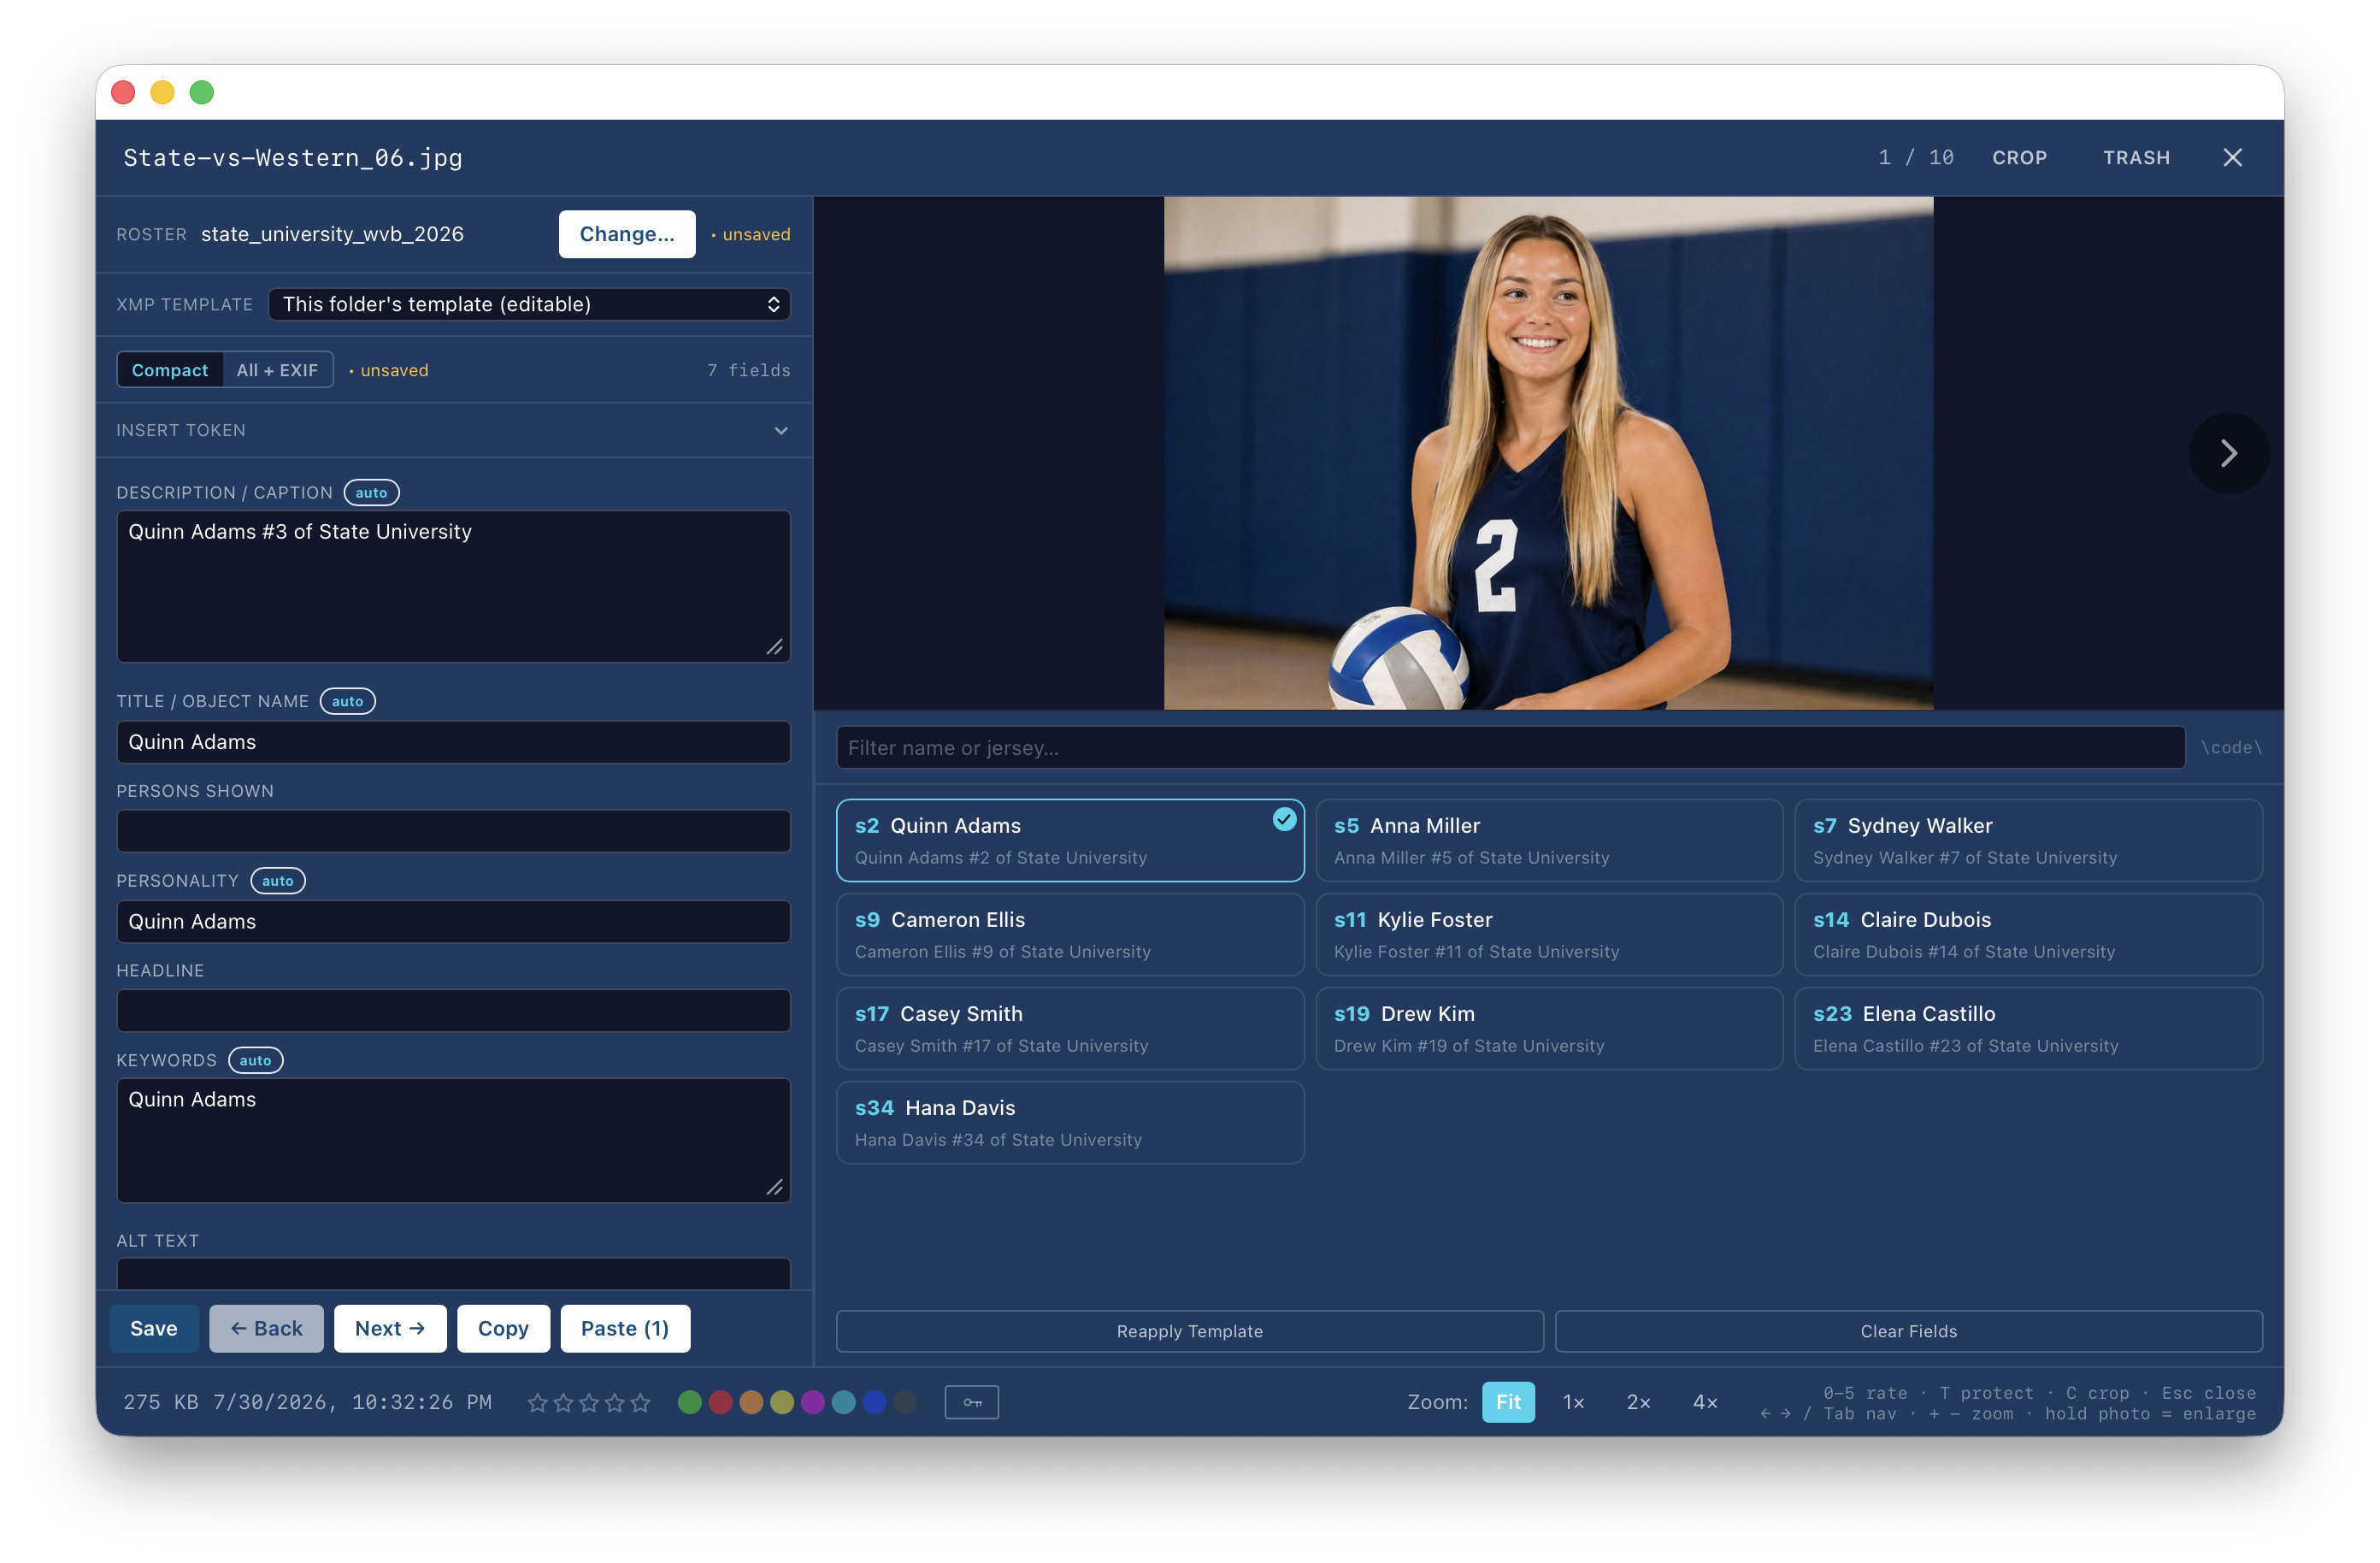Close the photo editor with X icon
2380x1563 pixels.
2232,157
